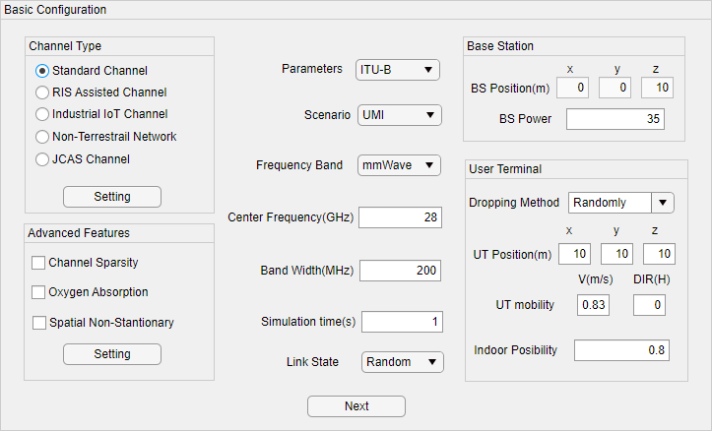The width and height of the screenshot is (712, 431).
Task: Select the Standard Channel radio button
Action: (x=42, y=71)
